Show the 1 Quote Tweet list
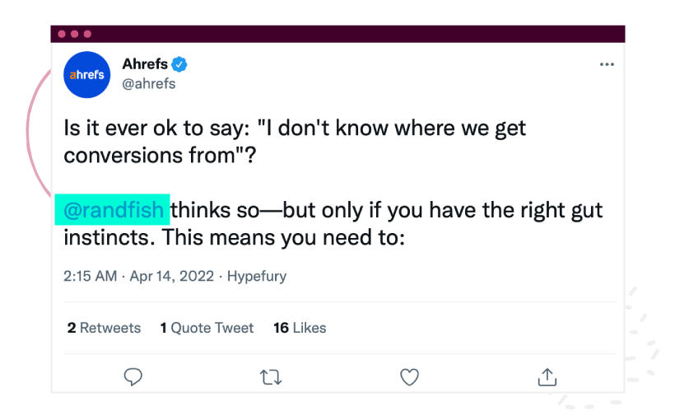This screenshot has height=420, width=675. 207,328
